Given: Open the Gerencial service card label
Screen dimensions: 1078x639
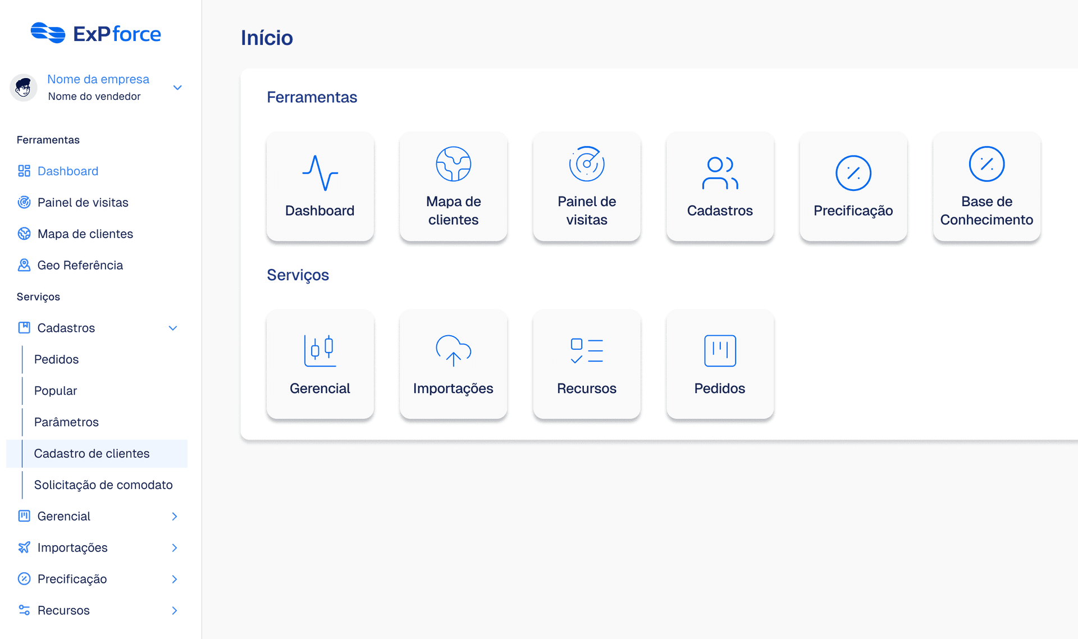Looking at the screenshot, I should pos(320,389).
